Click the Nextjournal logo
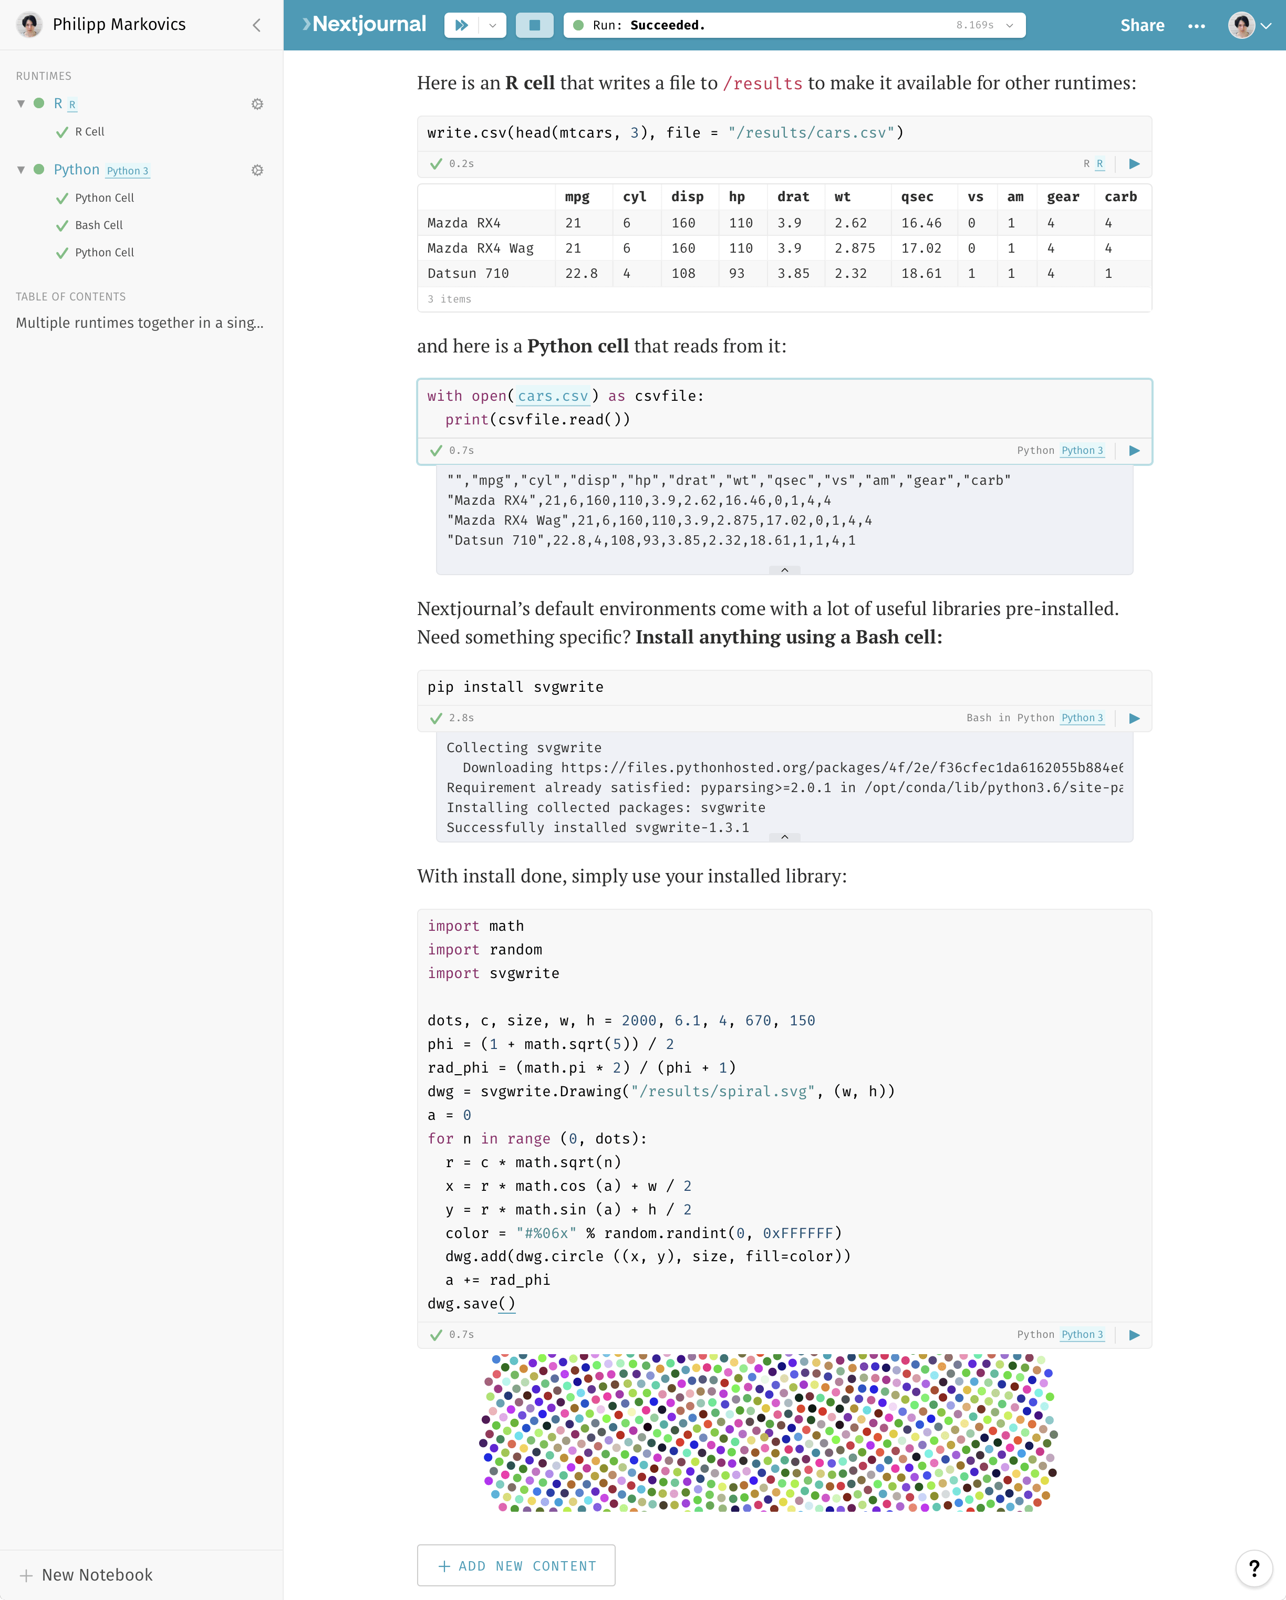This screenshot has height=1600, width=1286. (365, 25)
